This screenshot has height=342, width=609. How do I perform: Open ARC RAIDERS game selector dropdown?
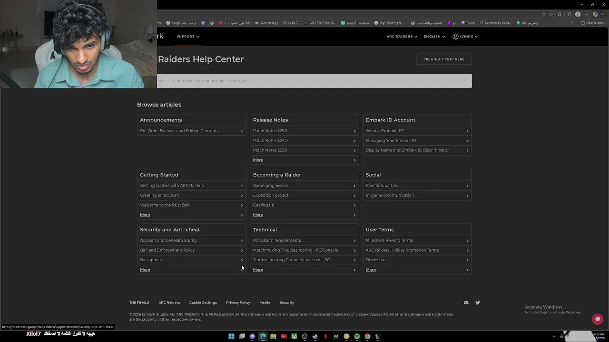click(402, 37)
